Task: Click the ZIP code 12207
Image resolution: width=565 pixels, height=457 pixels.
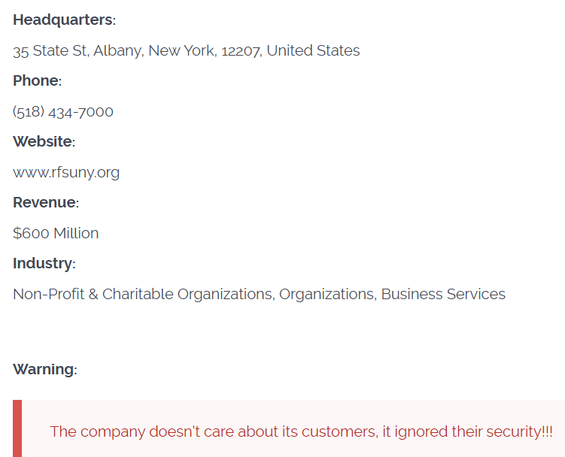Action: pos(240,51)
